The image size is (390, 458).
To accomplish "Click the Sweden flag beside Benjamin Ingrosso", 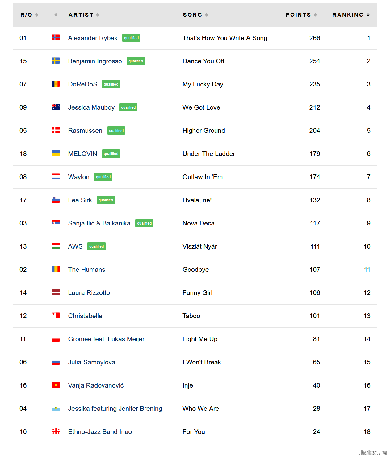I will point(56,61).
